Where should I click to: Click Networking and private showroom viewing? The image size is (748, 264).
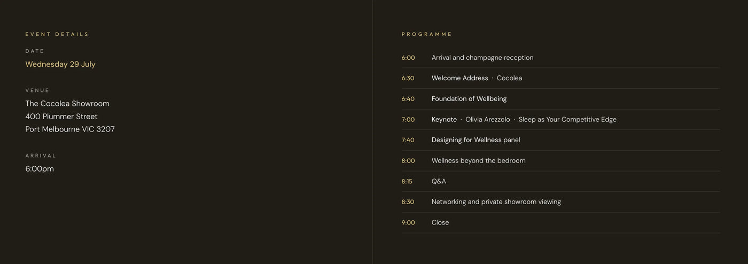coord(496,202)
